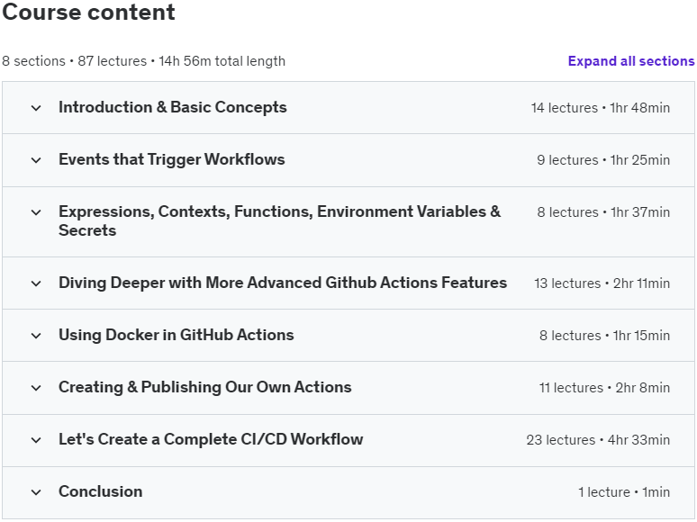Expand chevron for Introduction & Basic Concepts
This screenshot has width=697, height=522.
tap(36, 108)
